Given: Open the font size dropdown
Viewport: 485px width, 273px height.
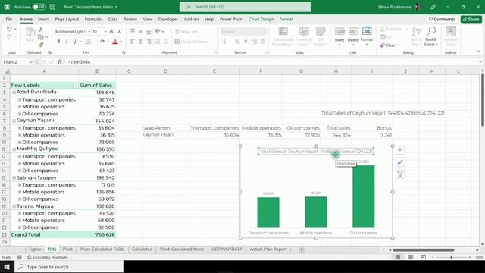Looking at the screenshot, I should click(x=105, y=32).
